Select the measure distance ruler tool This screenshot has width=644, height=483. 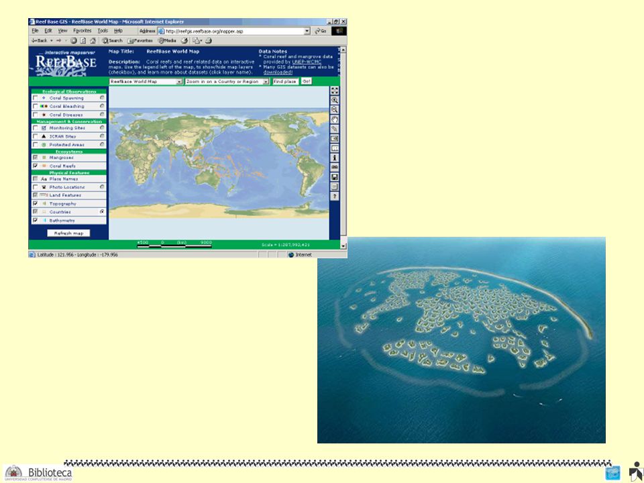pyautogui.click(x=335, y=129)
